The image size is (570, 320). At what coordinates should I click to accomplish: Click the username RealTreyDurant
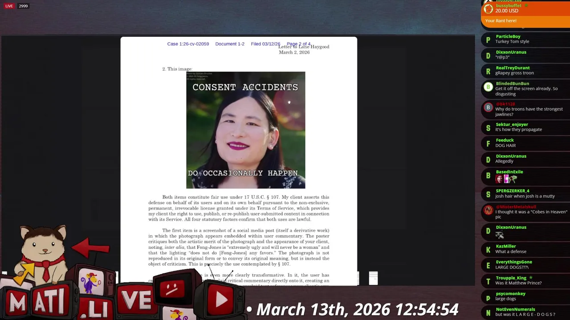pos(513,68)
